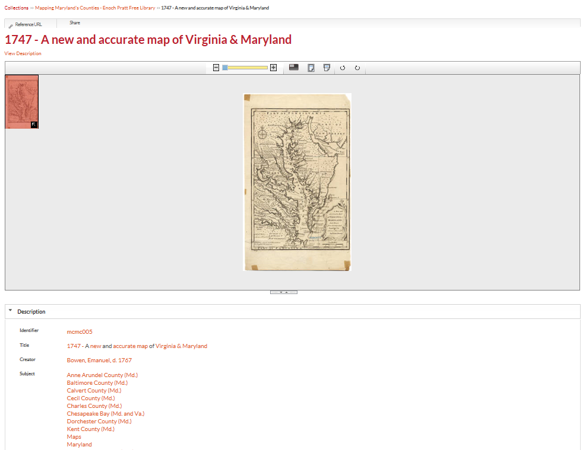The image size is (586, 450).
Task: Open the Calvert County (Md.) subject
Action: tap(94, 390)
